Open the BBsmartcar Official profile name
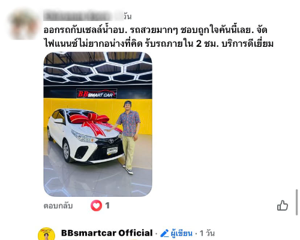300x240 pixels. coord(107,233)
